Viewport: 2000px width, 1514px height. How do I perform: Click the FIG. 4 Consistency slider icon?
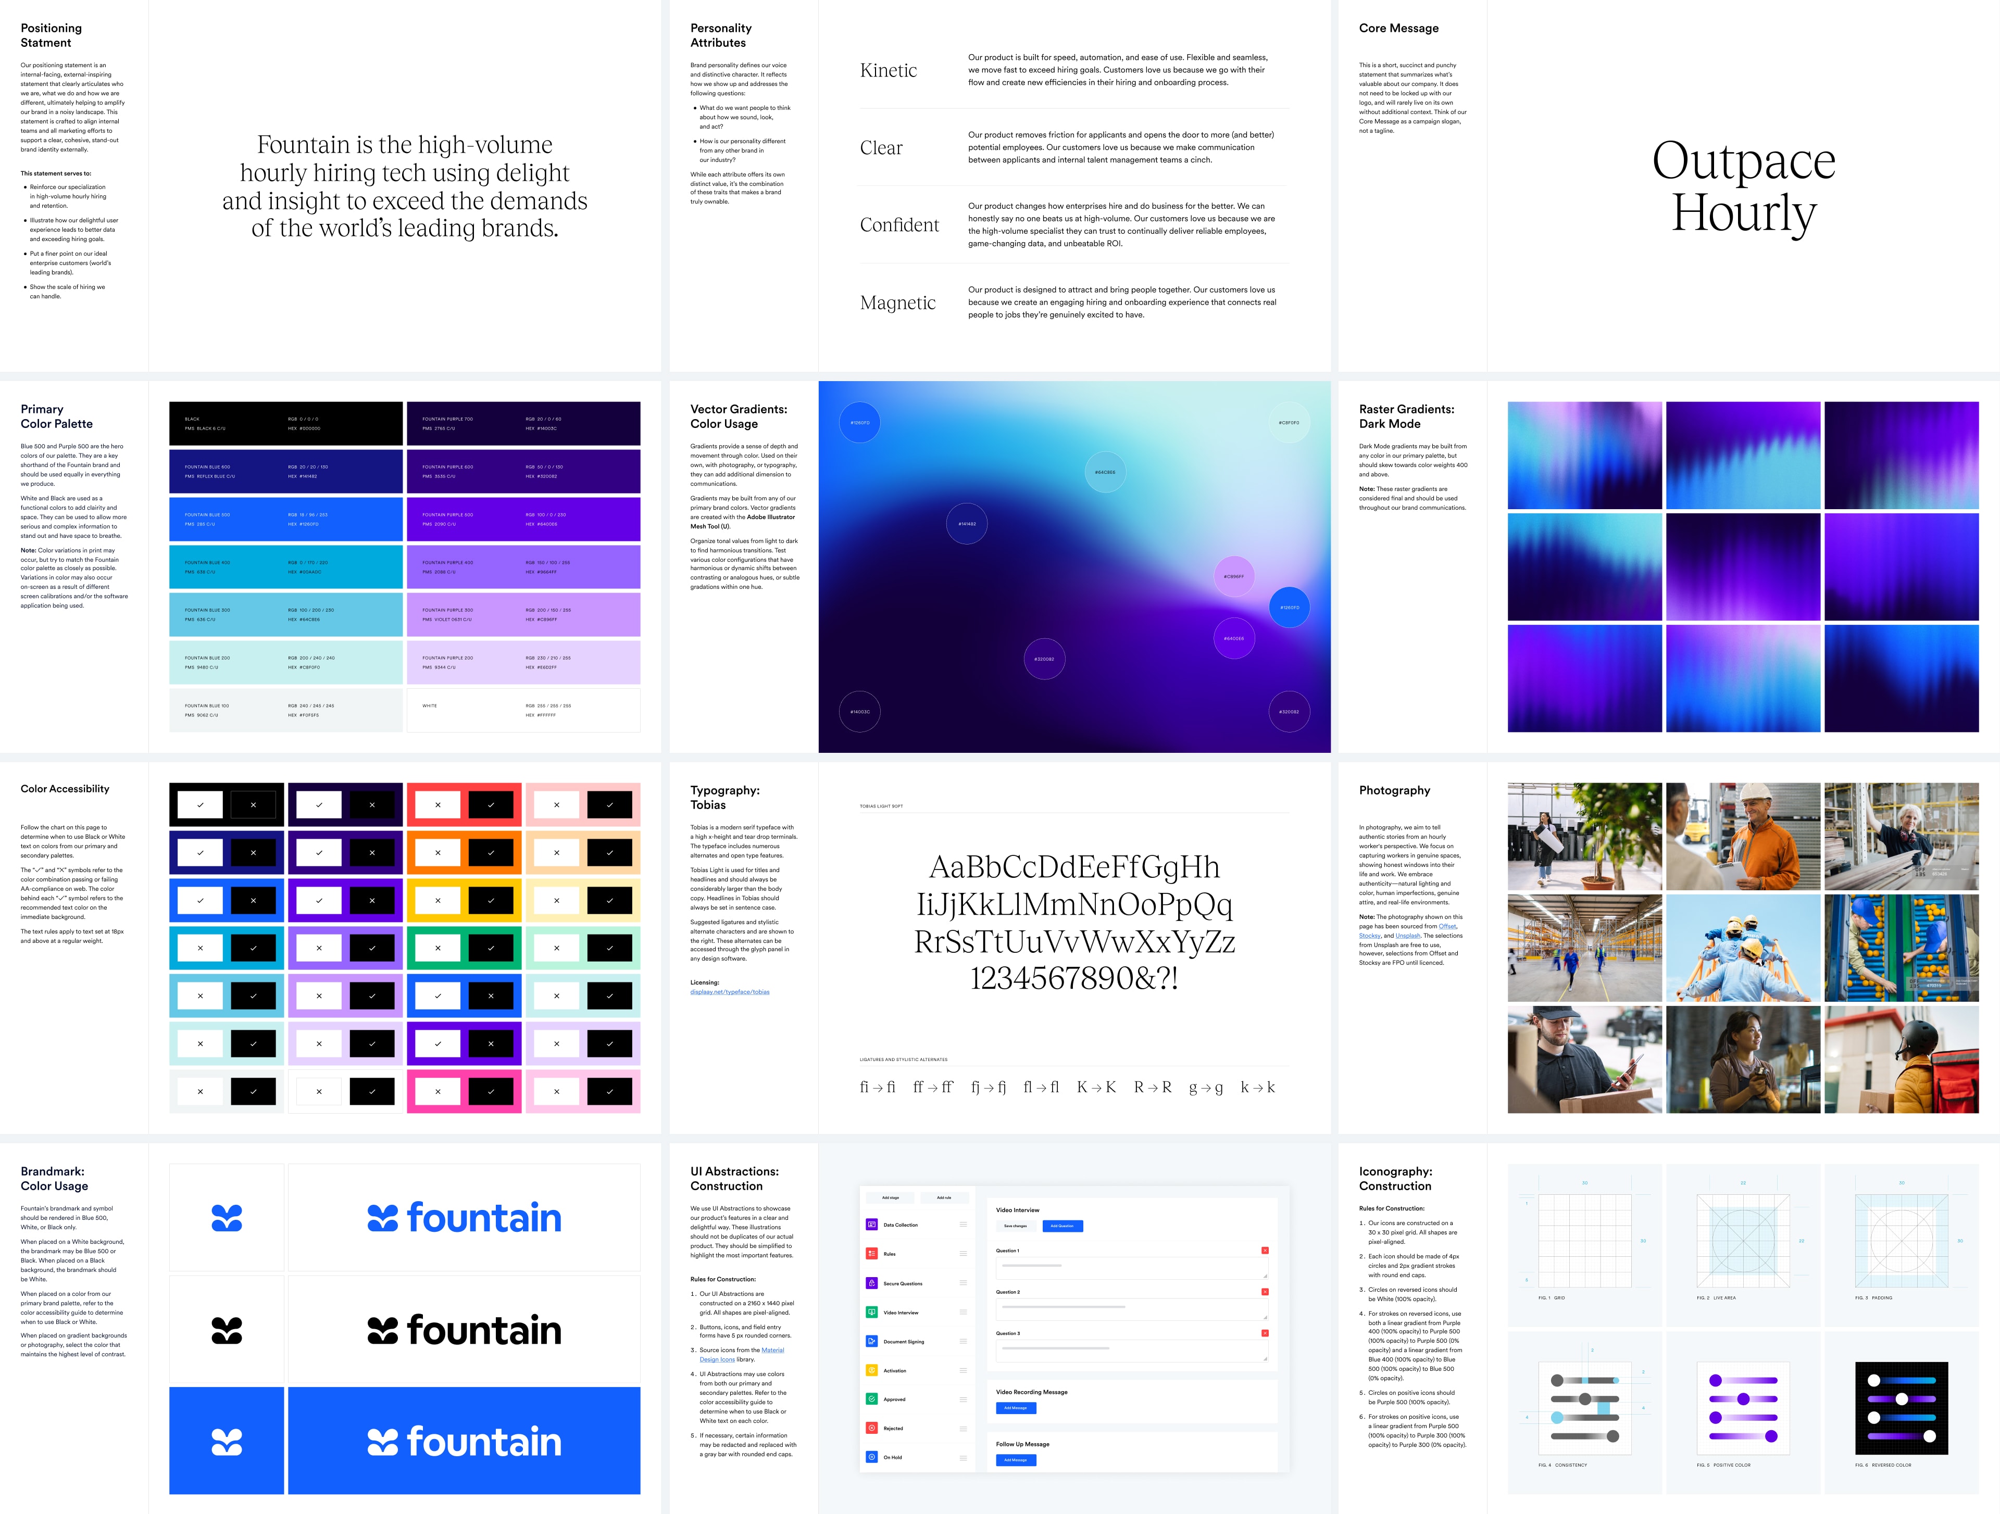point(1585,1407)
